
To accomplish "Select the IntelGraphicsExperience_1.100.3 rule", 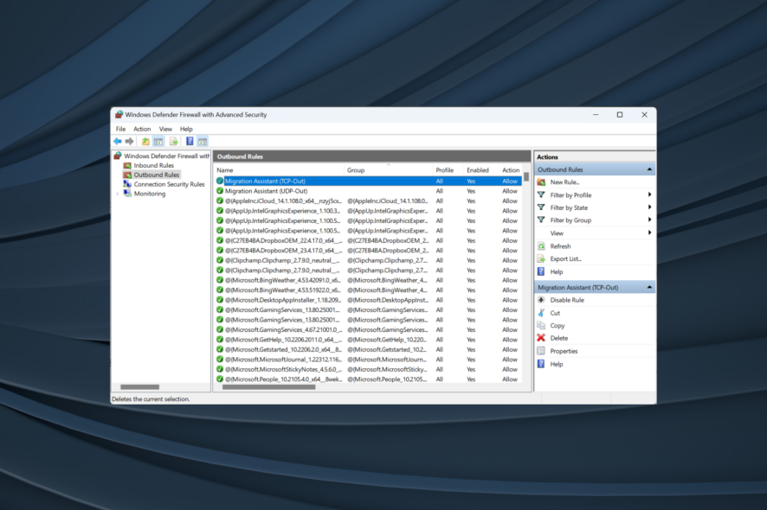I will pos(370,211).
